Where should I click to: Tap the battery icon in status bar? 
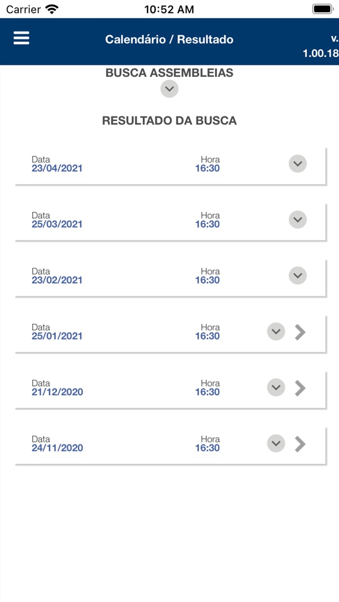point(322,9)
